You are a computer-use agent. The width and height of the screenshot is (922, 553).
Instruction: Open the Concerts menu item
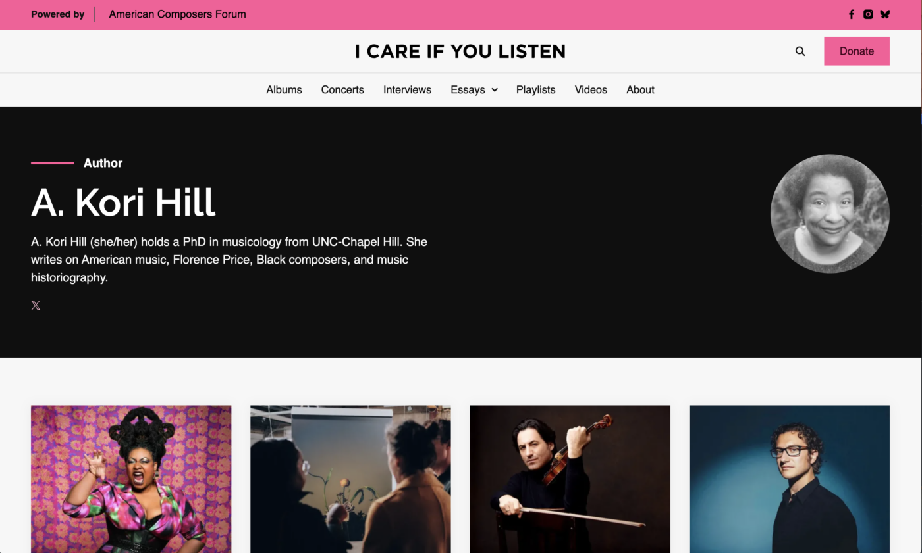[x=342, y=90]
